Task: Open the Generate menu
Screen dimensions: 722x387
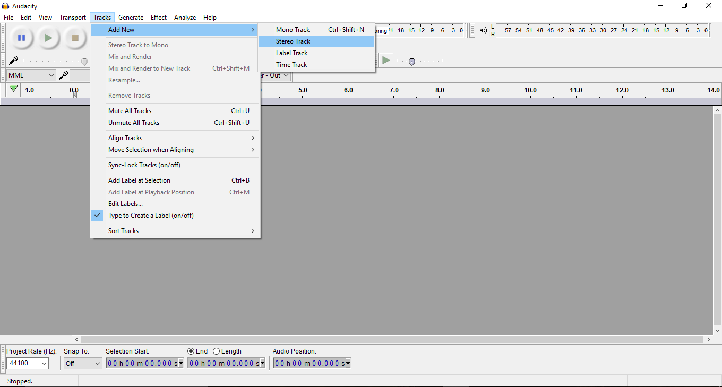Action: pyautogui.click(x=131, y=18)
